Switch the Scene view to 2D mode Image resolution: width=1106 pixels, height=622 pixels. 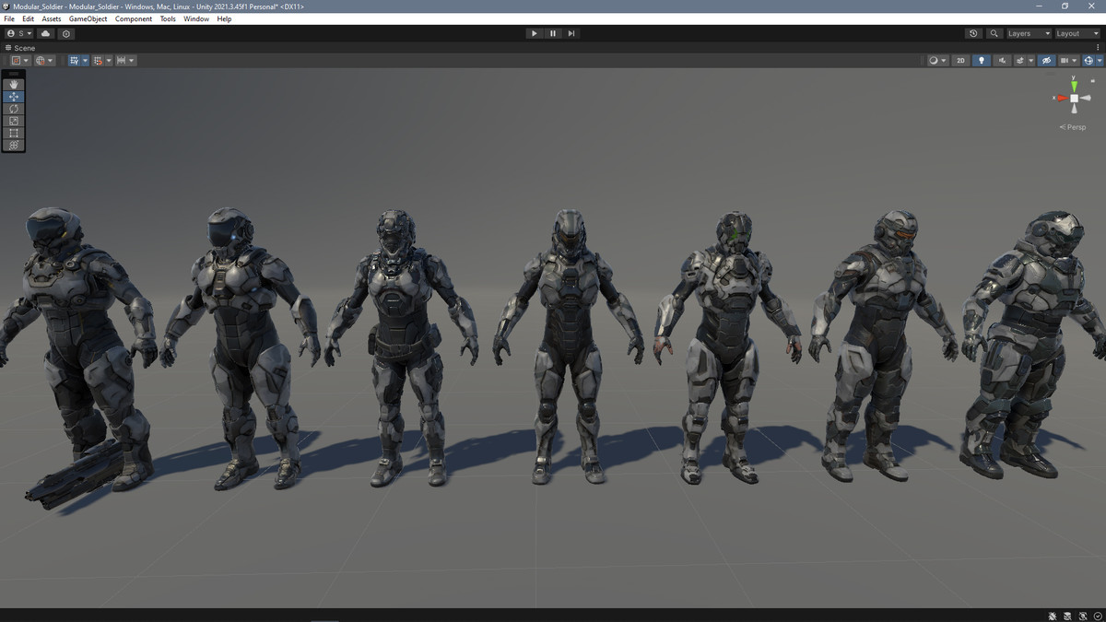coord(960,60)
